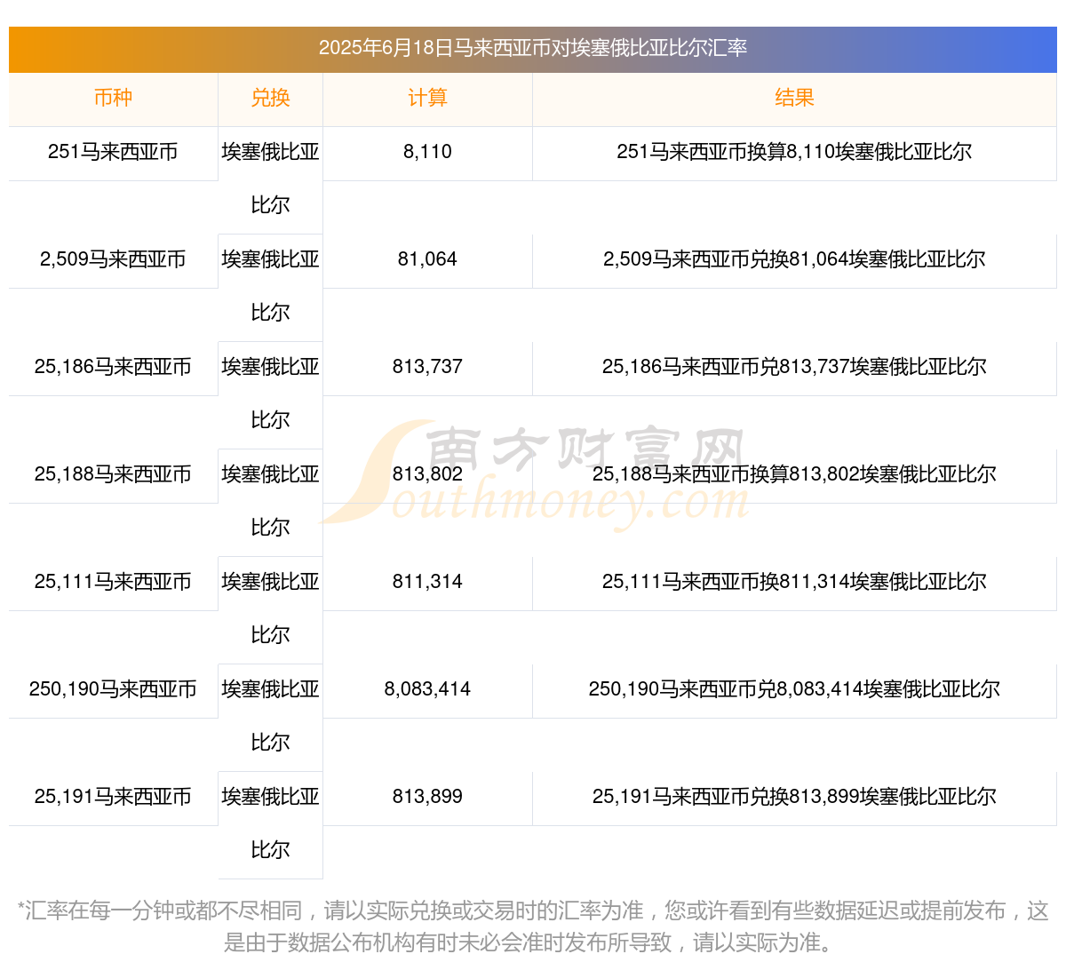Click the '结果' column header

(794, 98)
